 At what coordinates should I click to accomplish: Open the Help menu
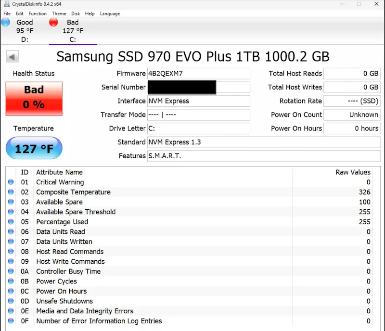click(90, 14)
